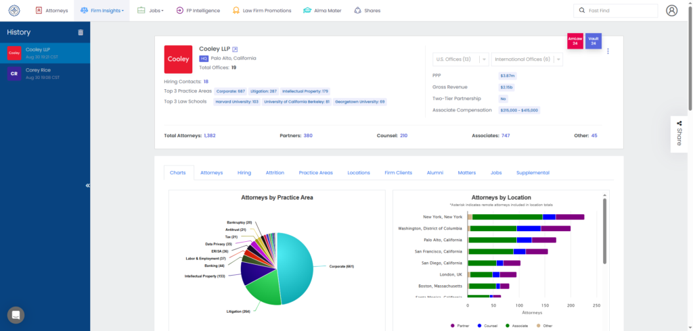Toggle the Partner legend series in location chart
Image resolution: width=693 pixels, height=331 pixels.
pyautogui.click(x=462, y=325)
